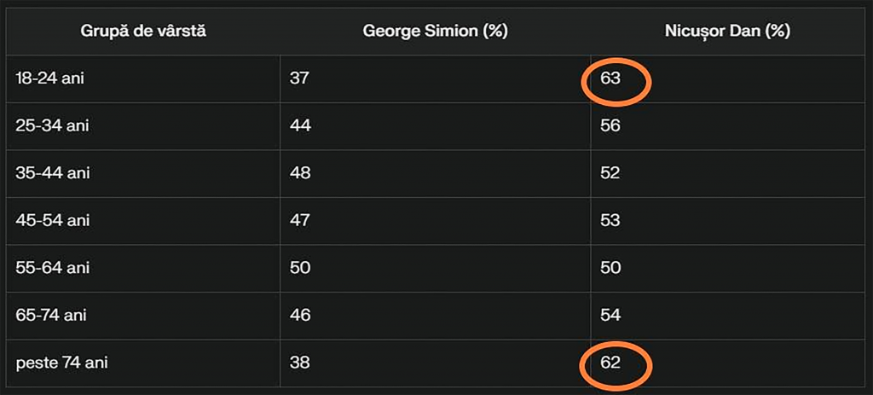Screen dimensions: 873x395
Task: Select the 55-64 ani row label
Action: [52, 268]
